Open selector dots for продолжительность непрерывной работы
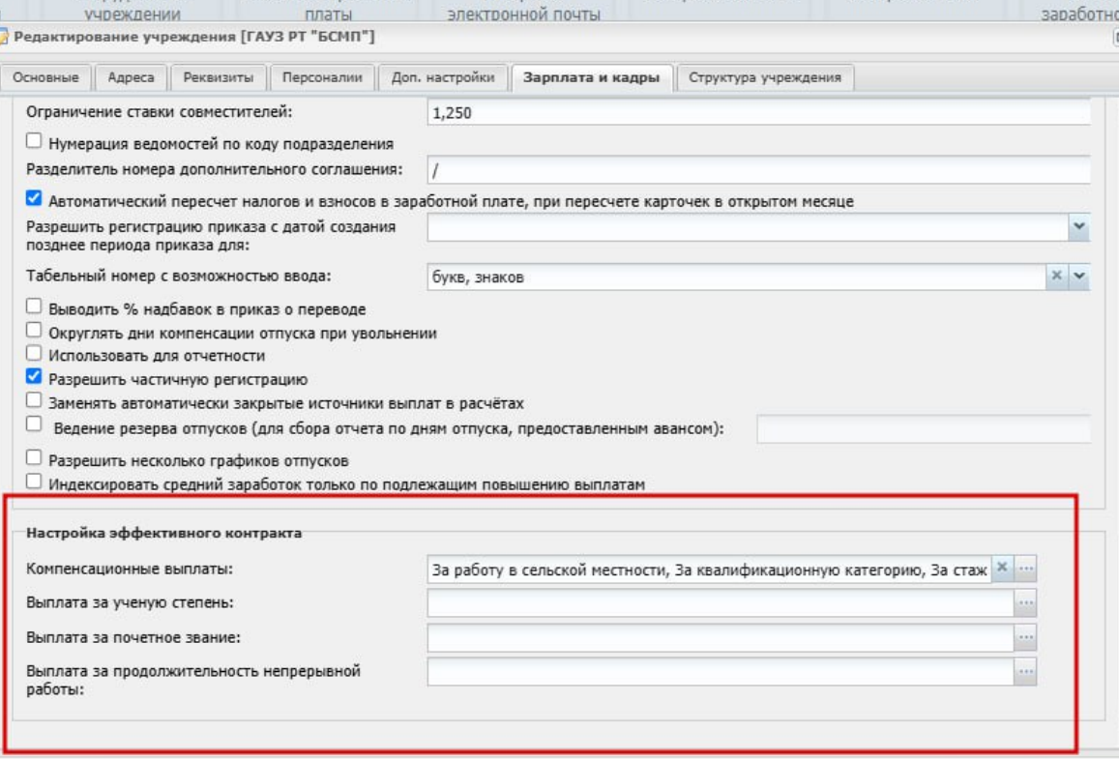 (x=1025, y=672)
